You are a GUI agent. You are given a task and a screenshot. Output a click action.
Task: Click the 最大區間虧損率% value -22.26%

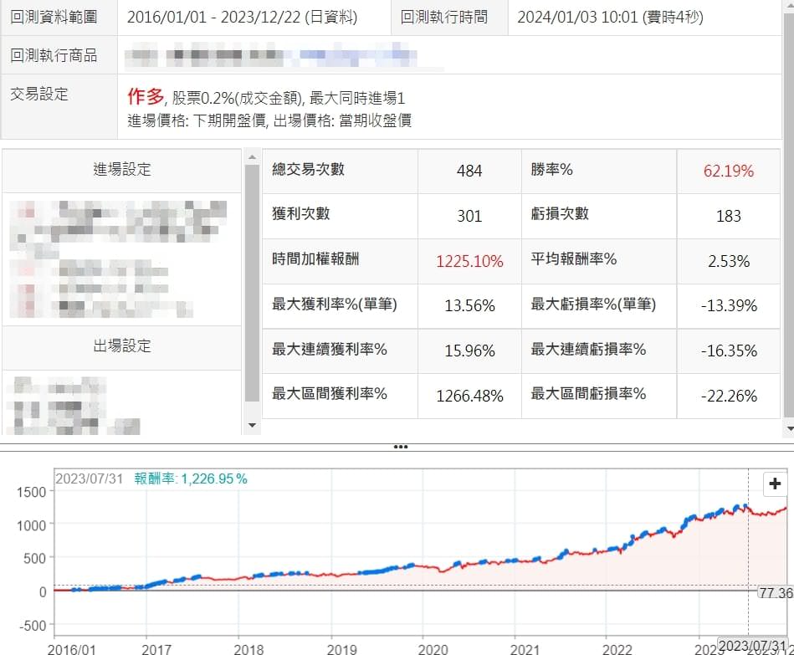[x=728, y=396]
